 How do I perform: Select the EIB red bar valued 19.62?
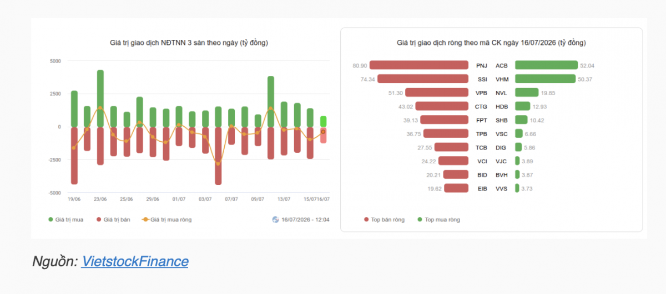pos(456,188)
